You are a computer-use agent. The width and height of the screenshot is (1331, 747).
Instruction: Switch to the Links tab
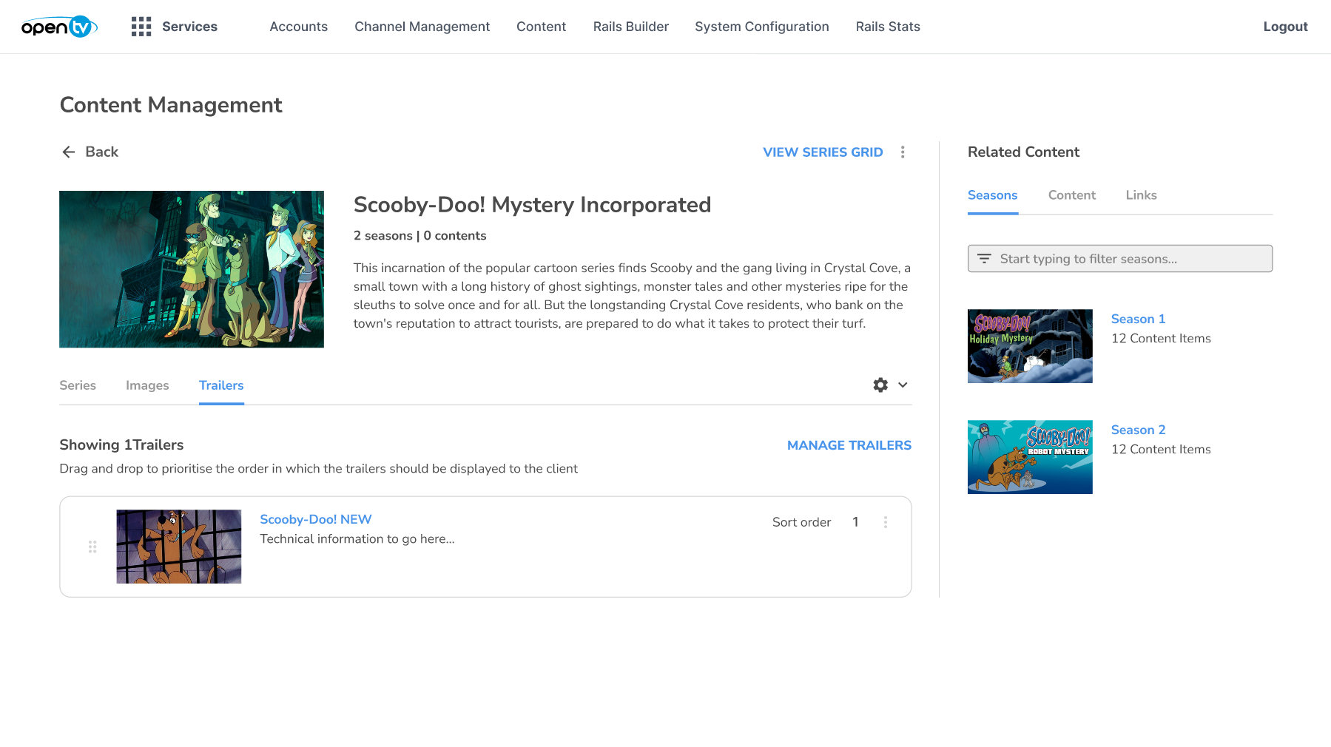pyautogui.click(x=1141, y=195)
